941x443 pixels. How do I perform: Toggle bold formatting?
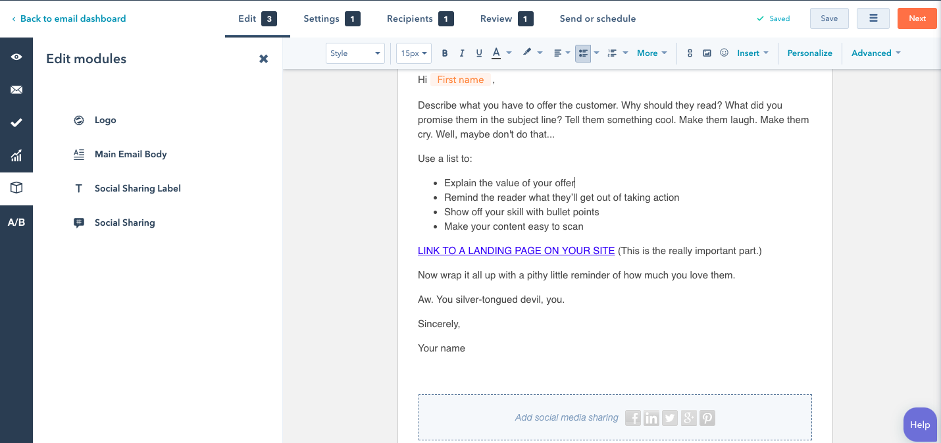pos(445,53)
